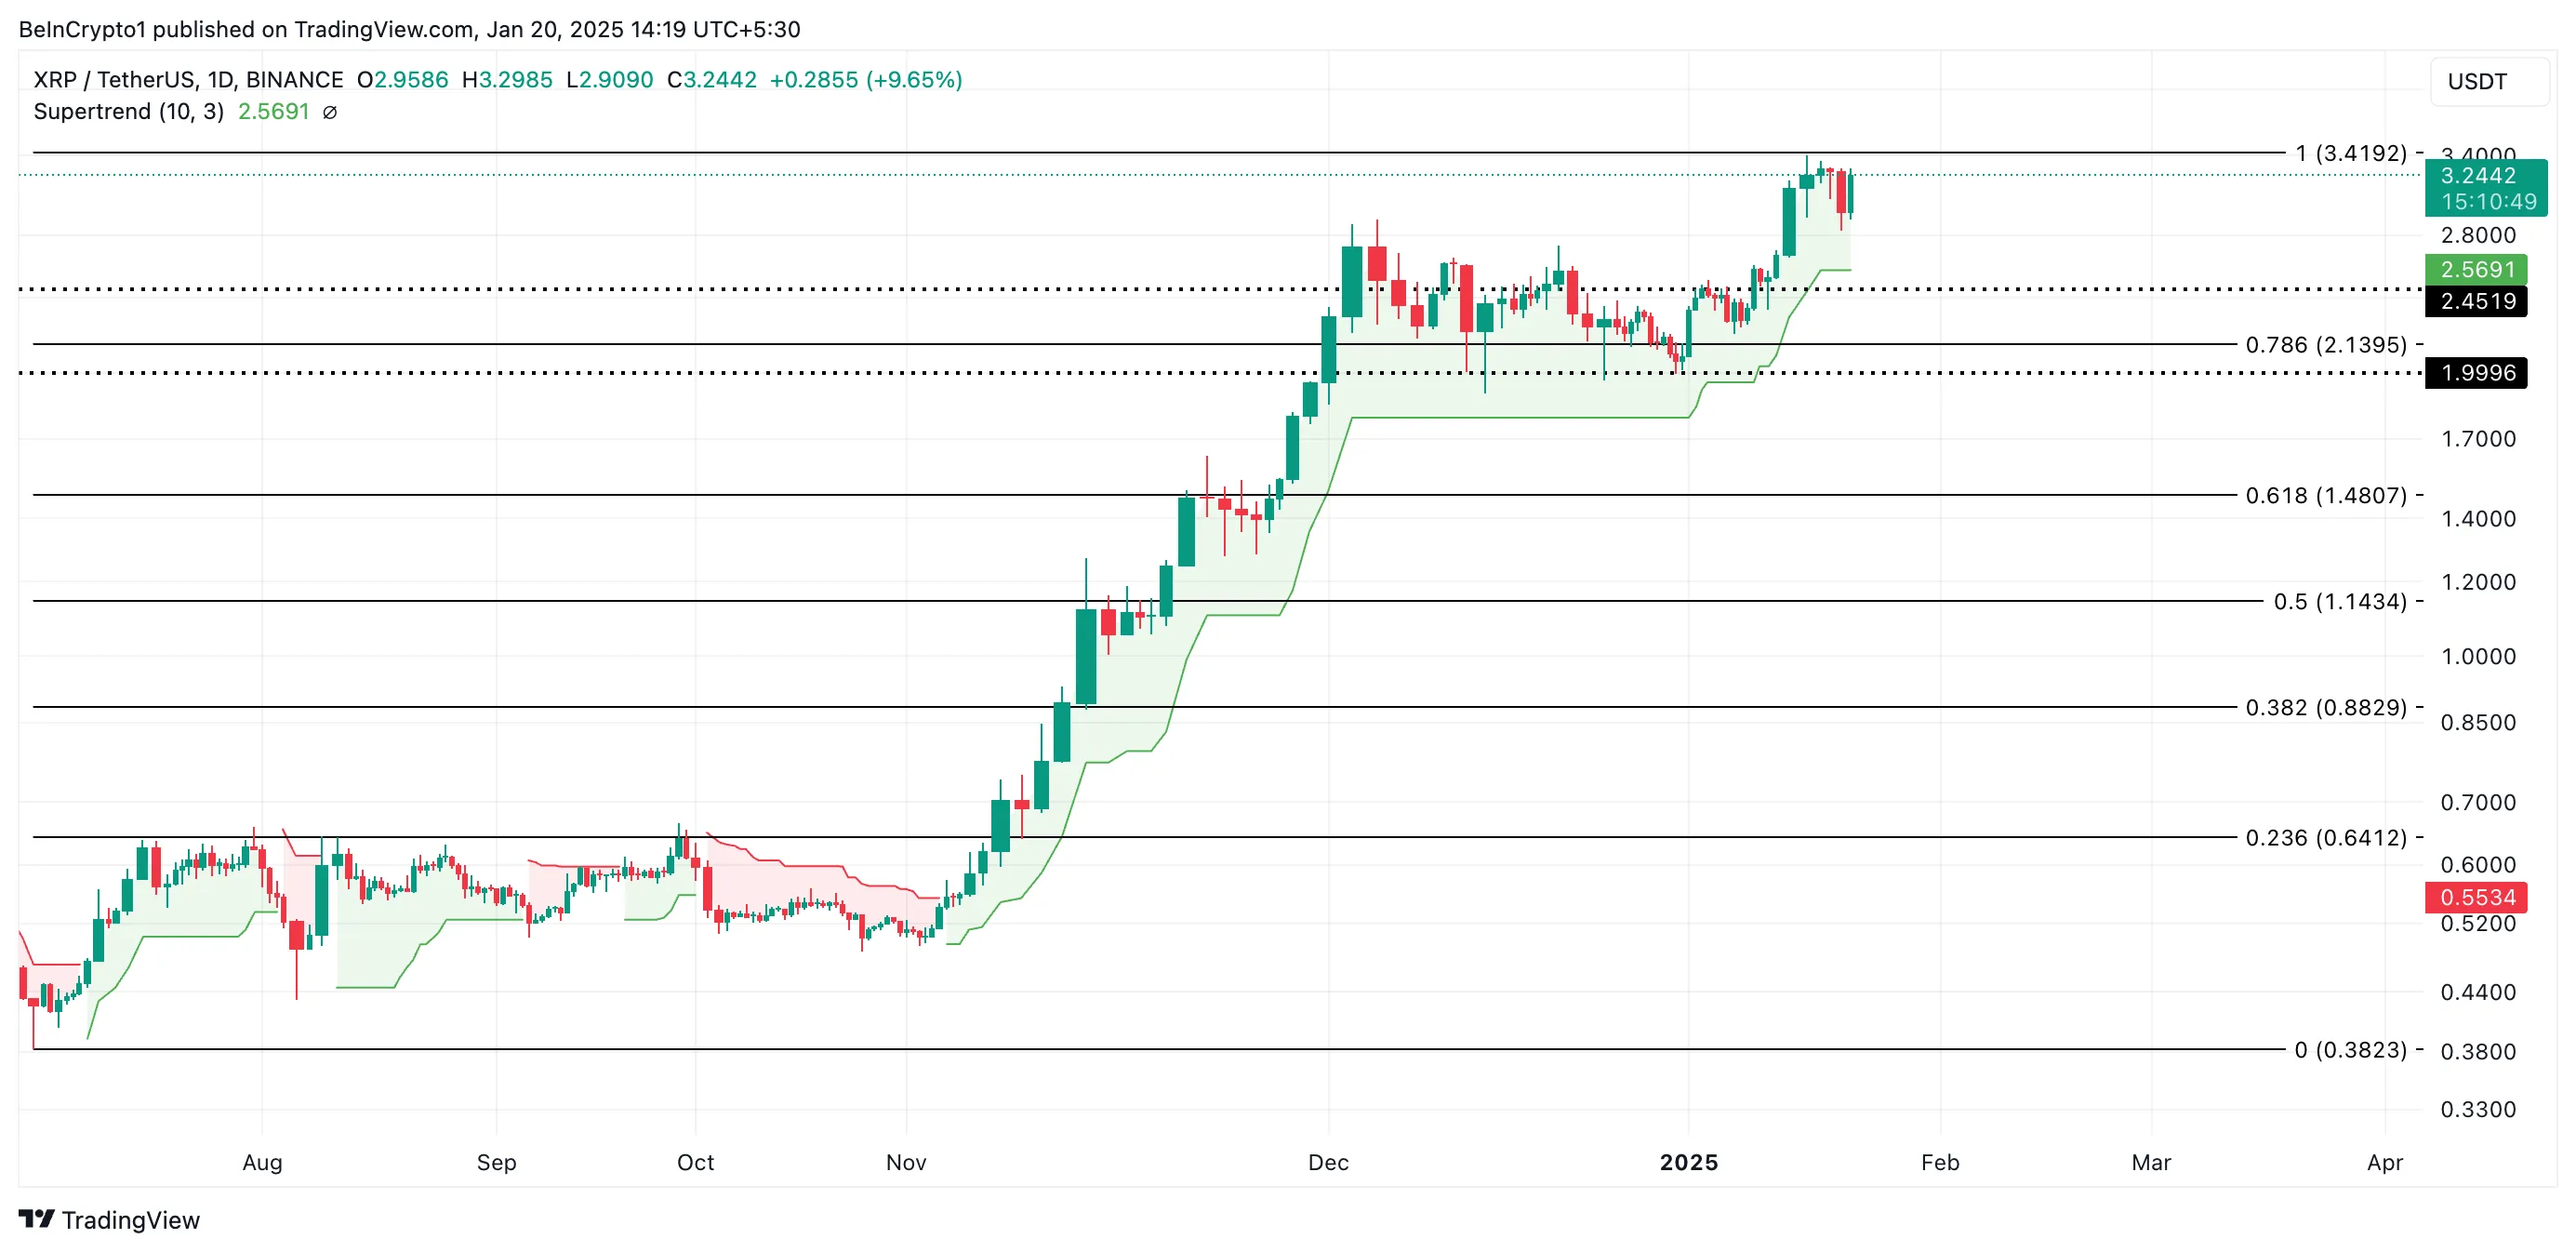Select the 0.236 (0.6412) Fibonacci label
This screenshot has width=2576, height=1252.
(2326, 837)
